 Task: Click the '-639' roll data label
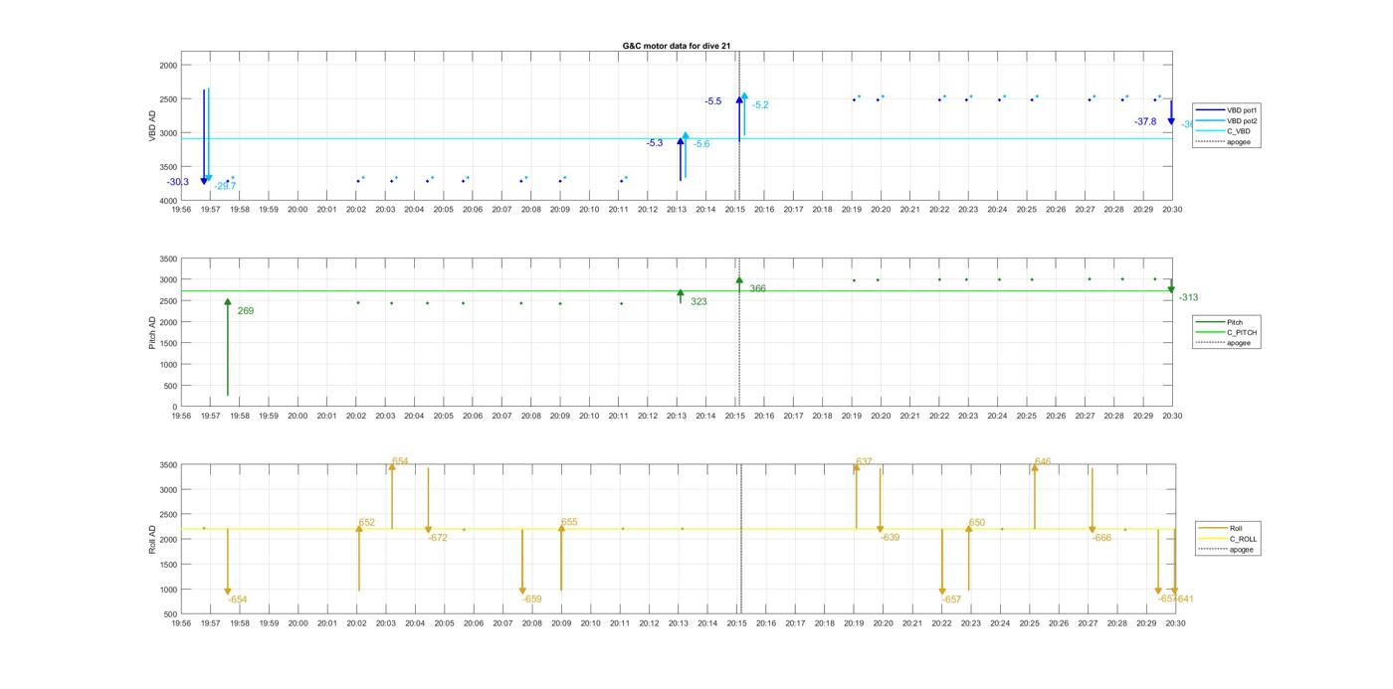click(890, 538)
